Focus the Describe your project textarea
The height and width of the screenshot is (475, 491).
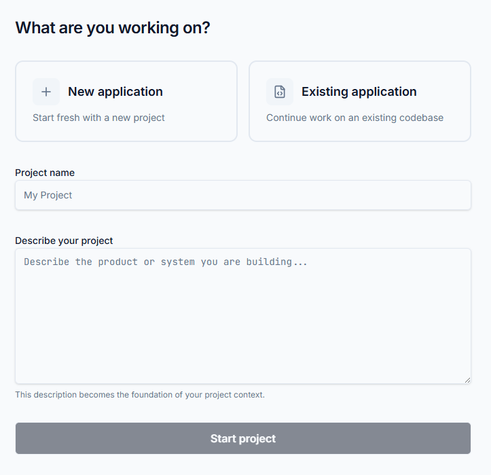[243, 316]
